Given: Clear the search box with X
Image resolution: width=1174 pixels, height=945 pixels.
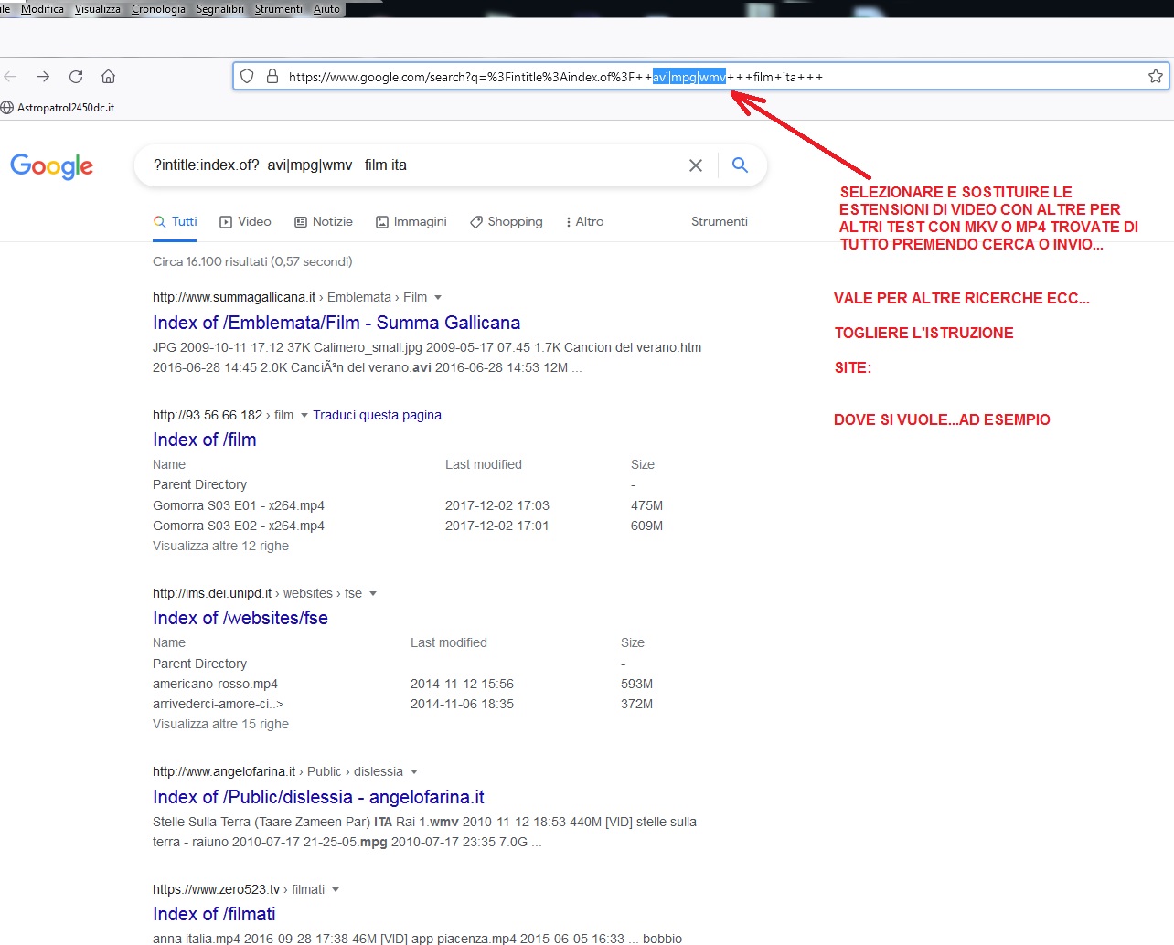Looking at the screenshot, I should [x=696, y=165].
